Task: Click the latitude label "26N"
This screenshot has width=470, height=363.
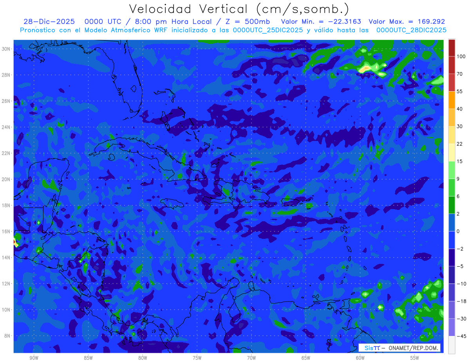Action: click(6, 101)
